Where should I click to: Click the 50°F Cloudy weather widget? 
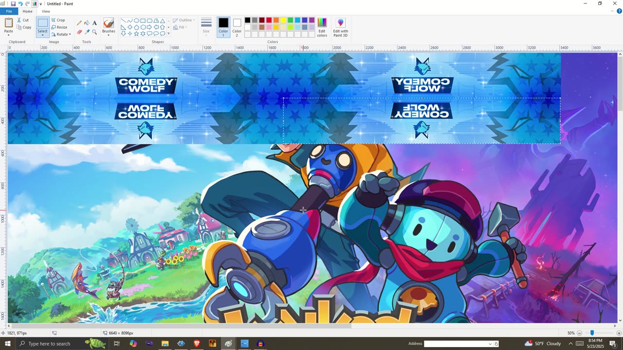[543, 344]
